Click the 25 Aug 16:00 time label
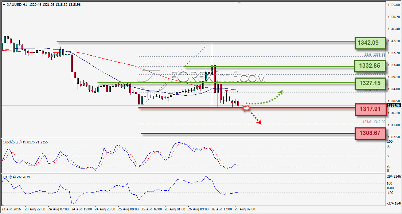This screenshot has width=402, height=214. point(152,209)
